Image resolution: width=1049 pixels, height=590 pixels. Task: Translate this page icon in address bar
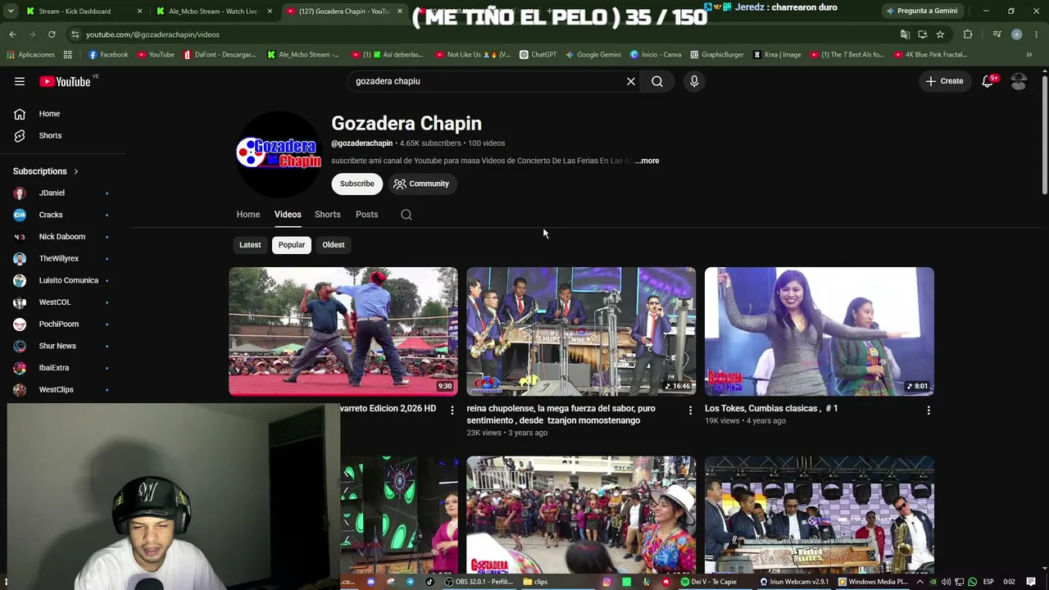(x=905, y=34)
